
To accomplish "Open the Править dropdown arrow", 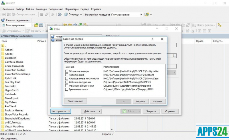I will click(43, 31).
